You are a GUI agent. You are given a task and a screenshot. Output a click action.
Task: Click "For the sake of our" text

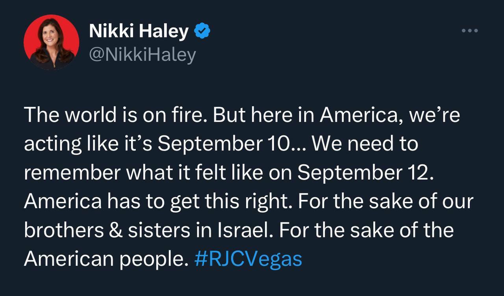click(385, 202)
